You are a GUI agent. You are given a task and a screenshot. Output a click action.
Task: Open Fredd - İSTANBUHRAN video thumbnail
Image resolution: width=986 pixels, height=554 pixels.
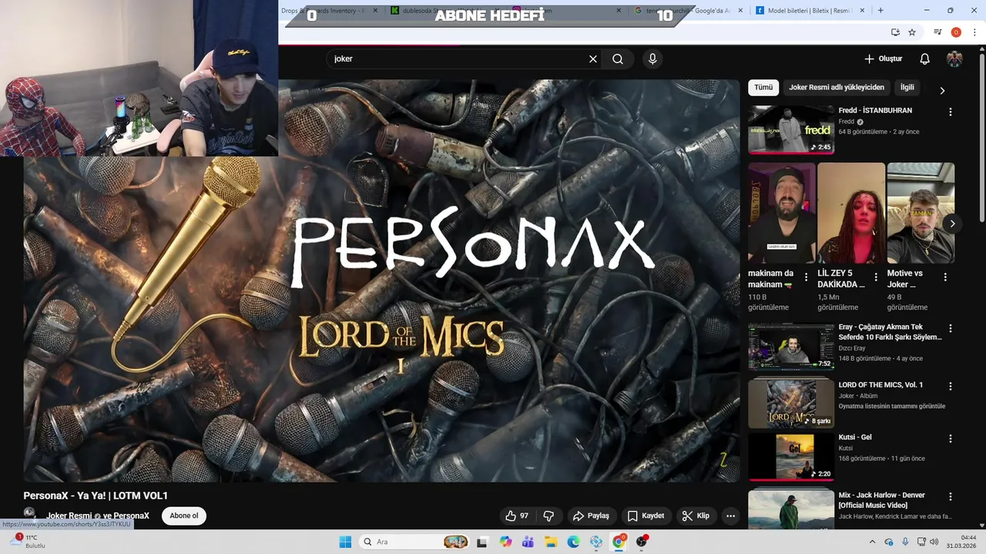[x=791, y=130]
